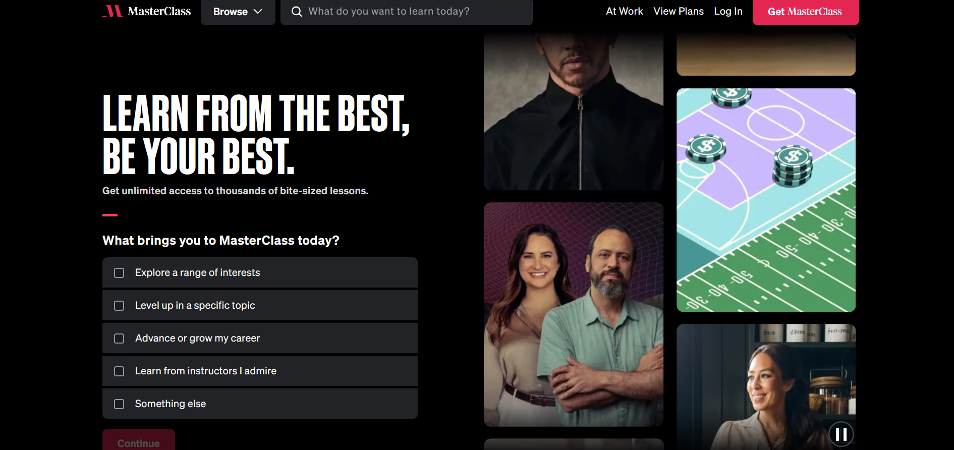Tick Level up in a specific topic
Viewport: 954px width, 450px height.
point(119,306)
